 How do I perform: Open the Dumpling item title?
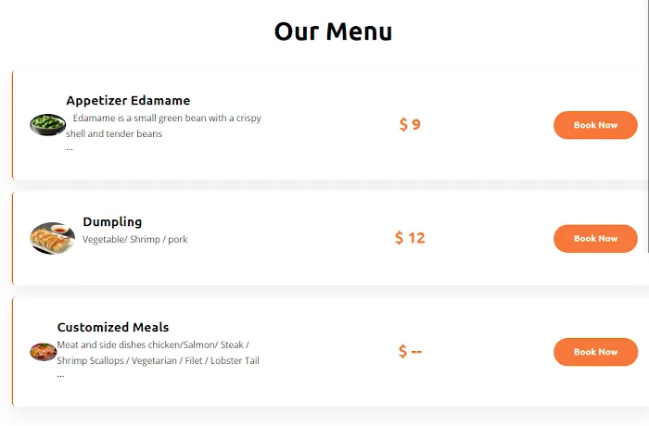pyautogui.click(x=112, y=221)
